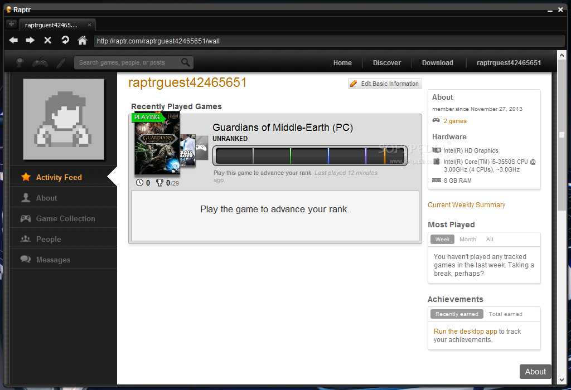Click the pencil icon in Raptr header
Viewport: 571px width, 390px height.
[x=61, y=62]
